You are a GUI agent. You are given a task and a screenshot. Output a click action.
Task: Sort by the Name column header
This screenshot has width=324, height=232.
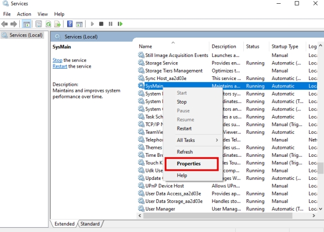click(x=145, y=47)
